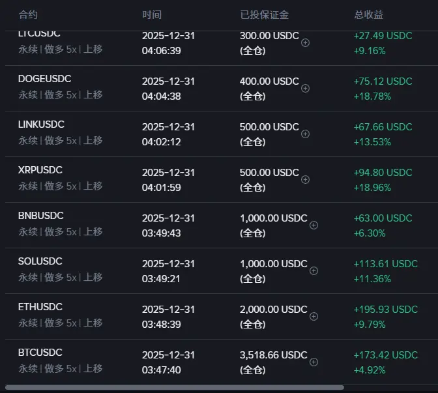Screen dimensions: 438x393
Task: Click the 合约 column header
Action: coord(29,14)
